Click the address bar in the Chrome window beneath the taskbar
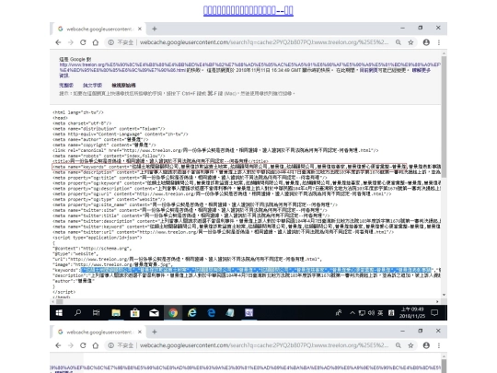Viewport: 497px width, 373px height. [x=264, y=345]
